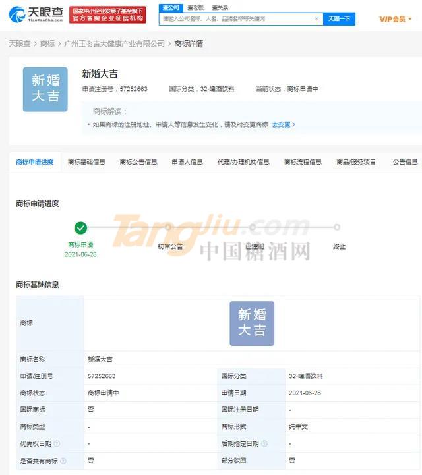Switch to the 申请人信息 tab
The height and width of the screenshot is (475, 422).
(x=187, y=162)
